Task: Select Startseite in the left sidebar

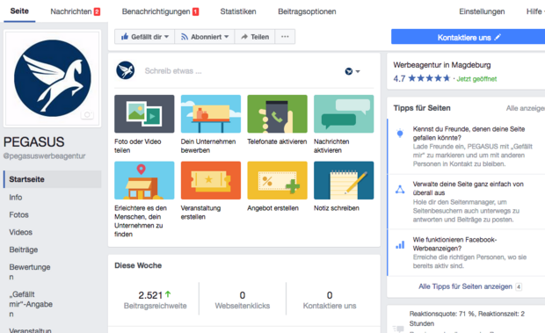Action: [52, 179]
